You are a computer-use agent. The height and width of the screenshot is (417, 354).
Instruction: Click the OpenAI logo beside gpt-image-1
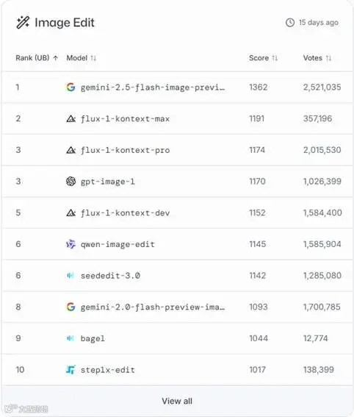[71, 182]
